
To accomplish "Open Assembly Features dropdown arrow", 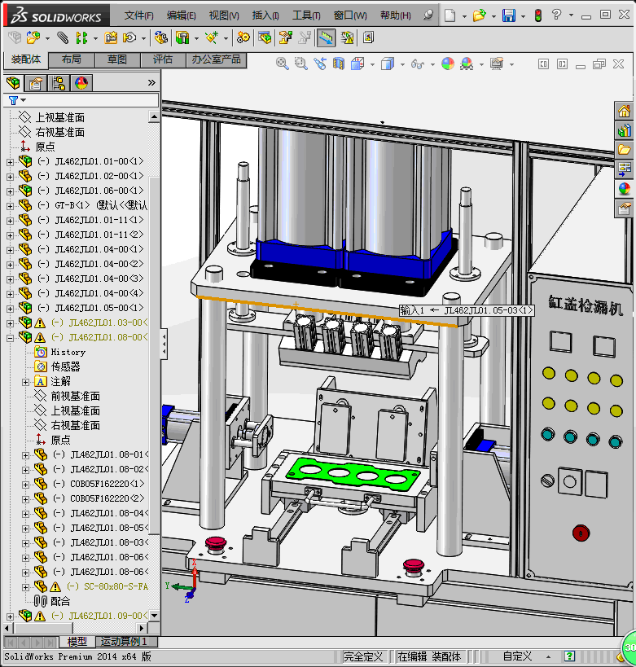I will 196,39.
